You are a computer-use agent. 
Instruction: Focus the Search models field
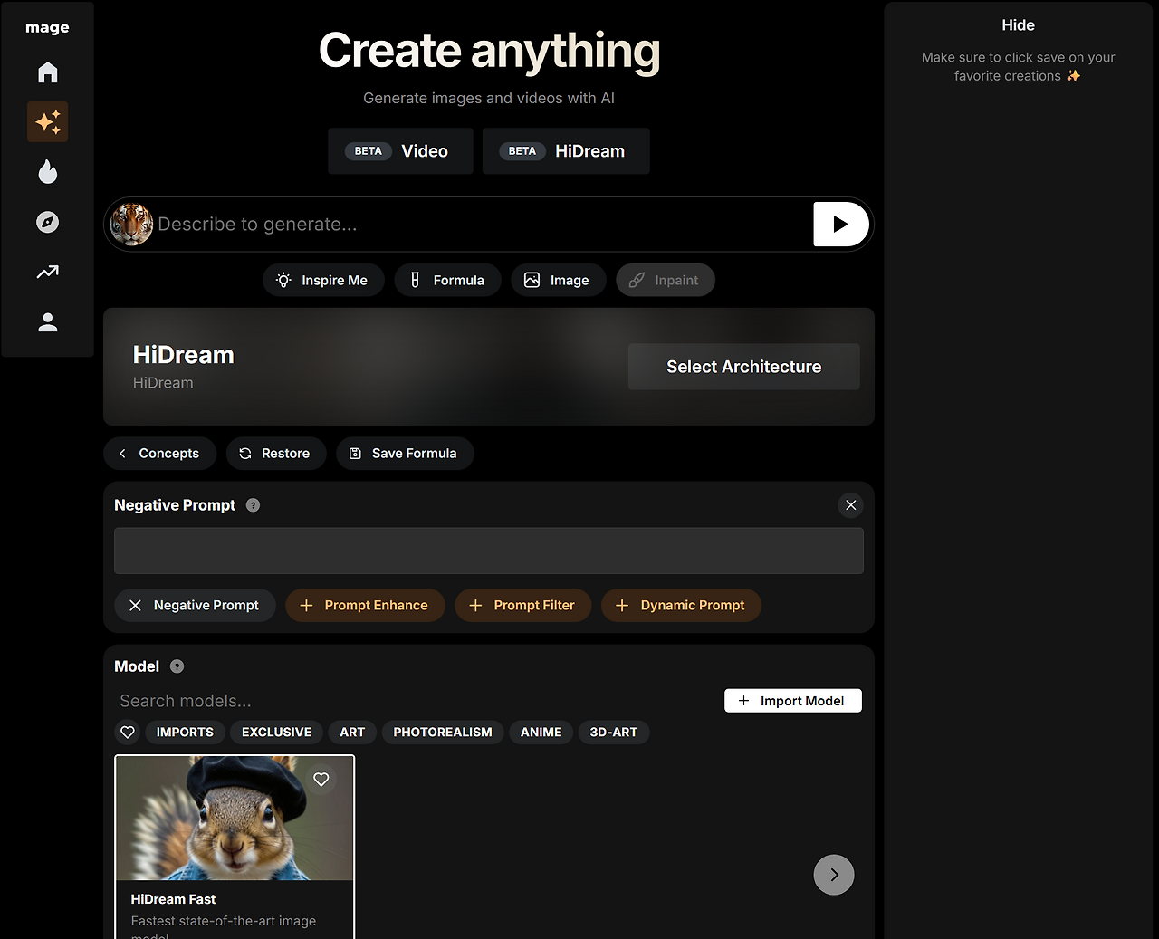[417, 701]
